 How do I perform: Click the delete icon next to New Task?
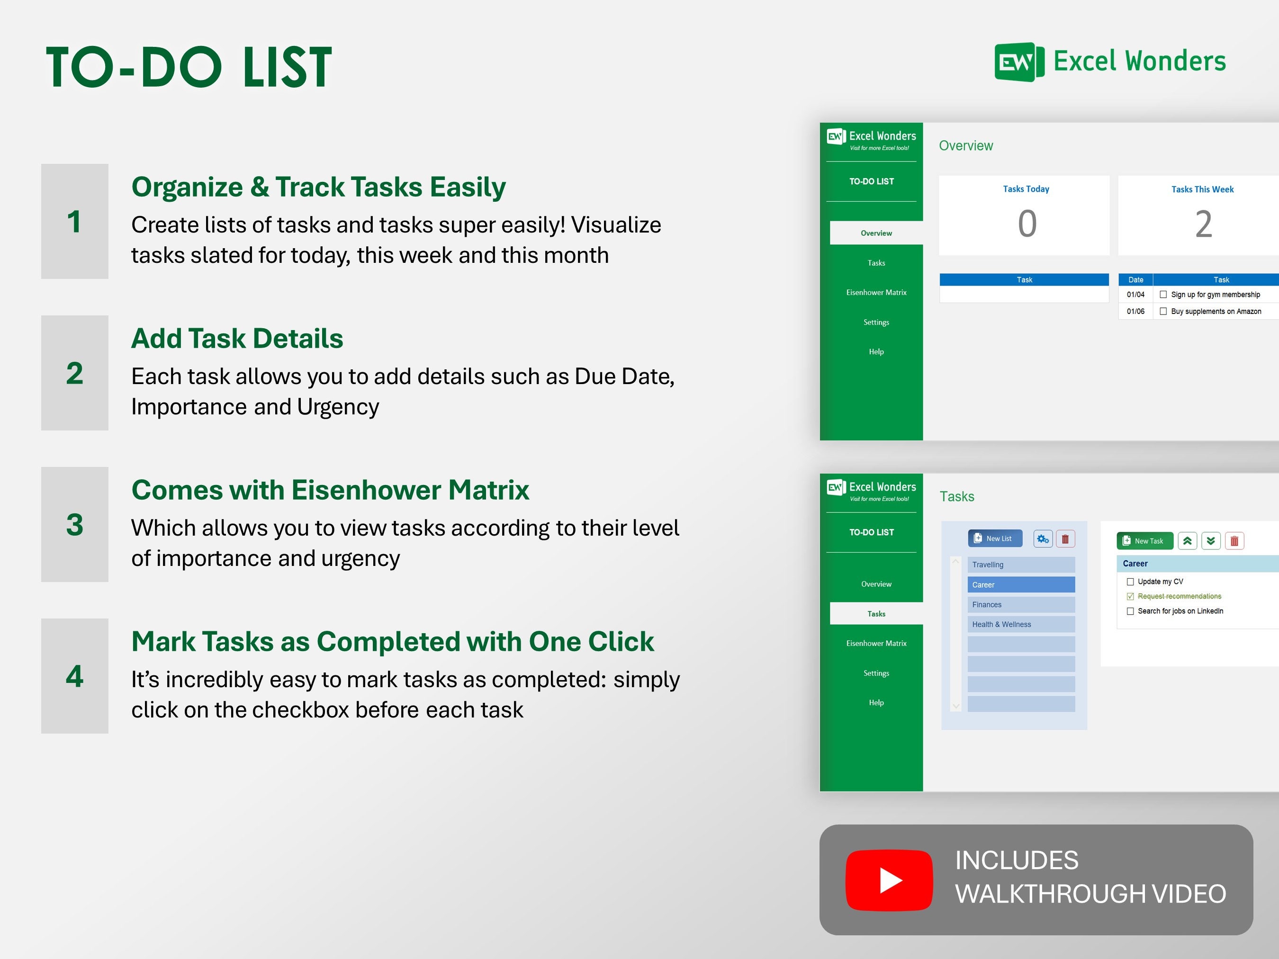(x=1234, y=540)
